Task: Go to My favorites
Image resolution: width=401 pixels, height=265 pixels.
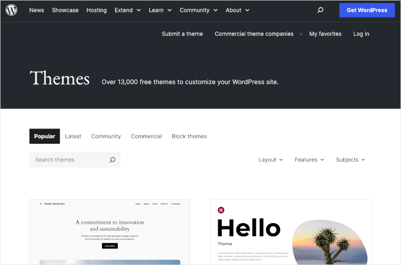Action: point(325,34)
